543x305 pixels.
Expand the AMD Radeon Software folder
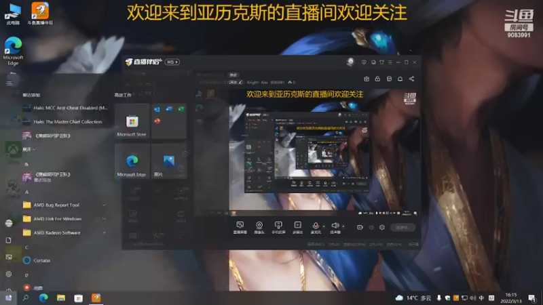coord(65,232)
